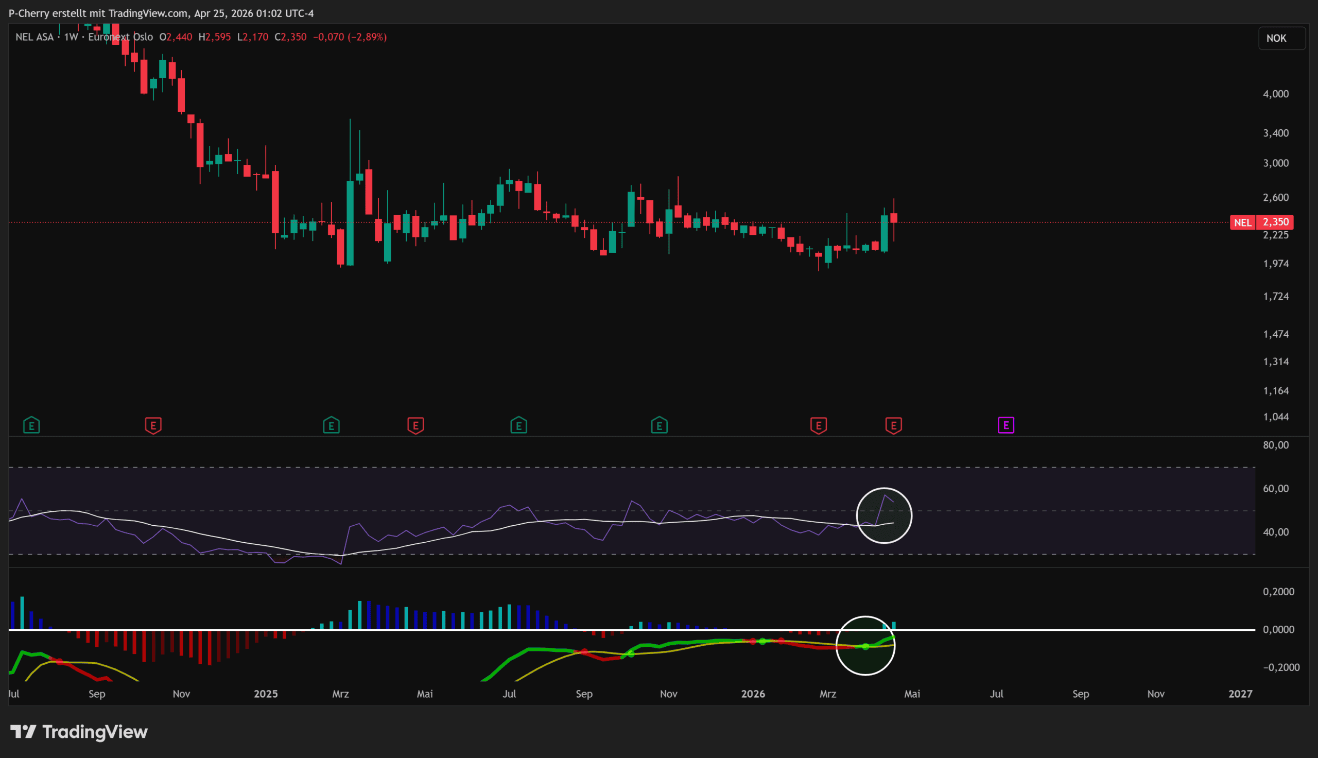
Task: Click the P-Cherry TradingView.com header text
Action: (x=161, y=13)
